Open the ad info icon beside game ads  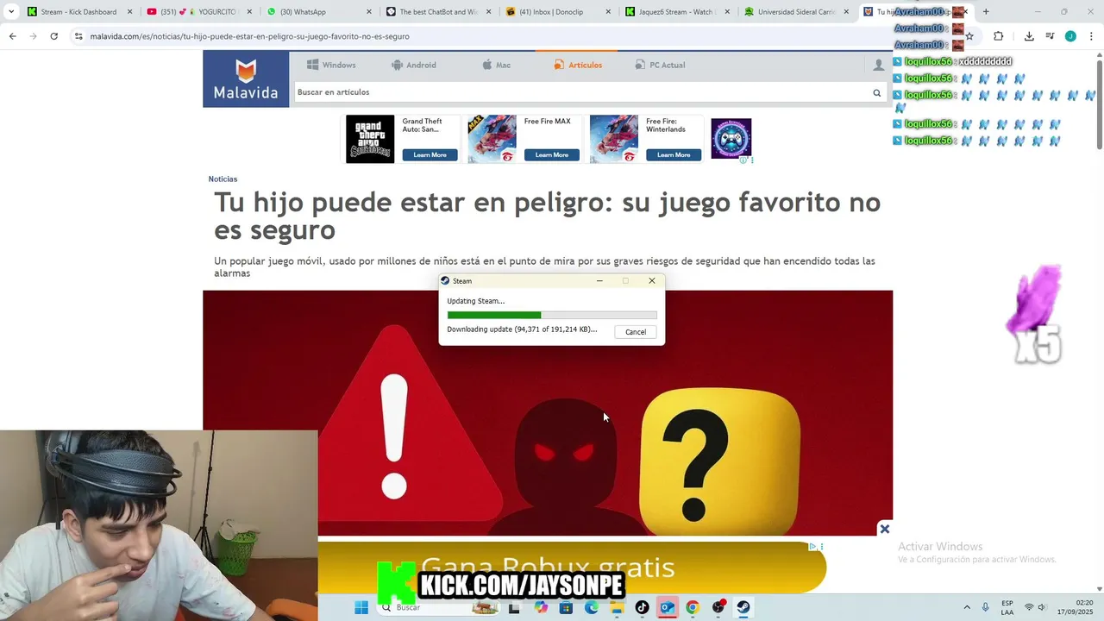(x=743, y=160)
